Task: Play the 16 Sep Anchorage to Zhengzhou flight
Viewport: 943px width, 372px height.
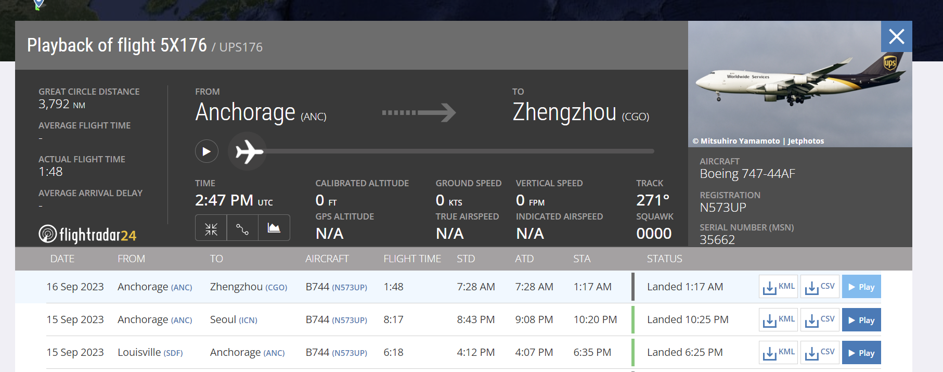Action: click(861, 287)
